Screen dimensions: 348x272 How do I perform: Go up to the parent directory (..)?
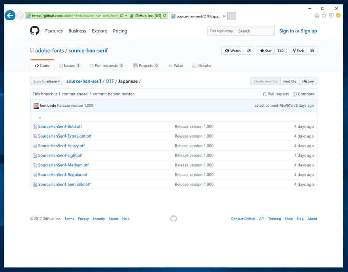[40, 117]
